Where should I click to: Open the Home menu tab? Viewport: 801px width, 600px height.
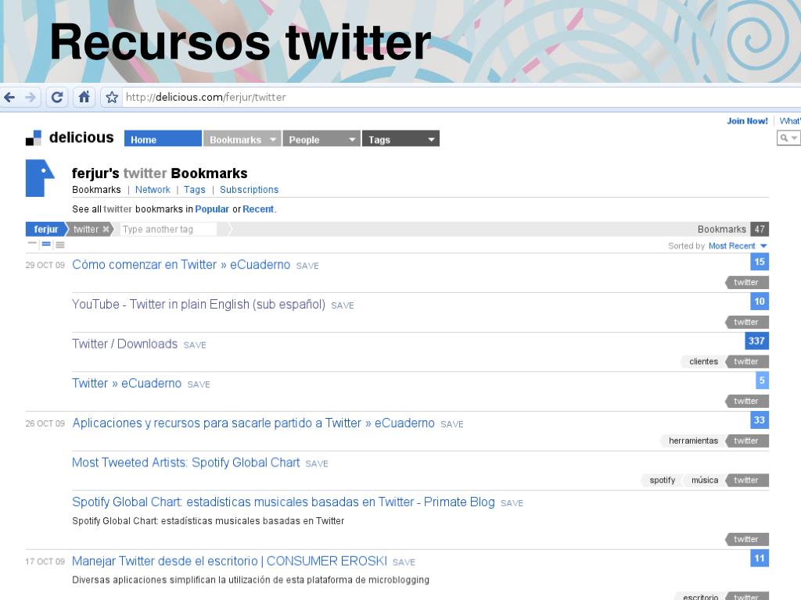click(x=163, y=139)
